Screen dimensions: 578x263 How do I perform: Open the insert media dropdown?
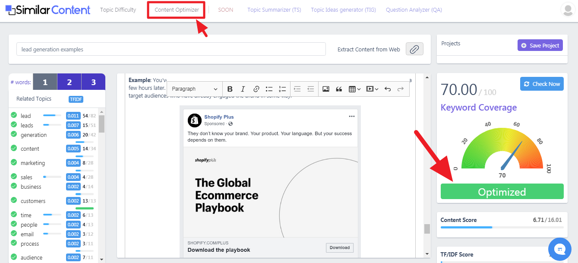point(372,89)
